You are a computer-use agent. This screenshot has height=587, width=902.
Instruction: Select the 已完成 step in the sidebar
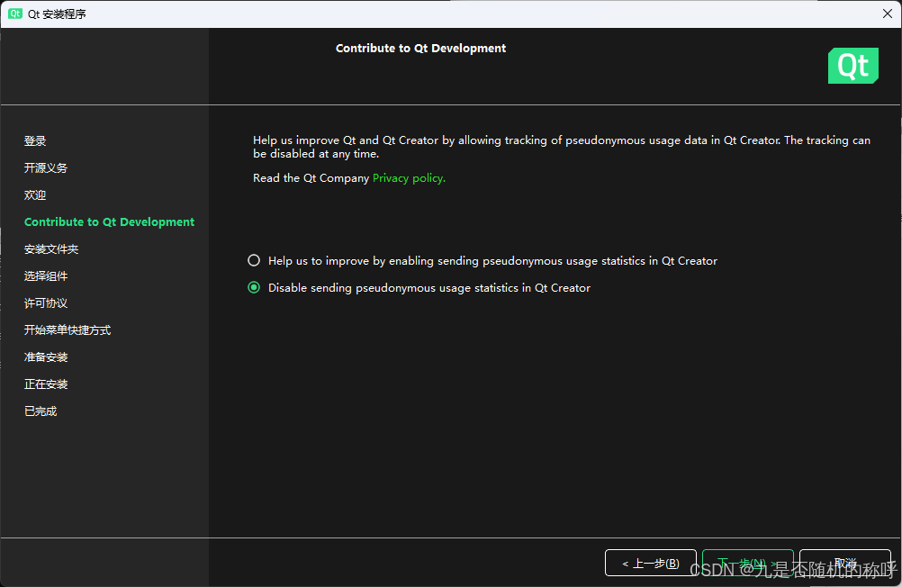(x=41, y=411)
